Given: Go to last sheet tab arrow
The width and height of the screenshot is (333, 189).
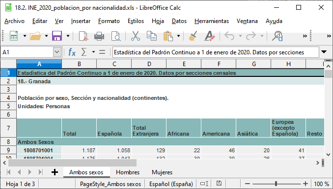Looking at the screenshot, I should pyautogui.click(x=40, y=172).
